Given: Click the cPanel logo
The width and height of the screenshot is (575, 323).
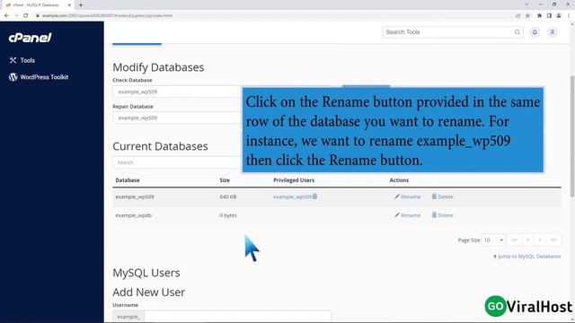Looking at the screenshot, I should 30,38.
